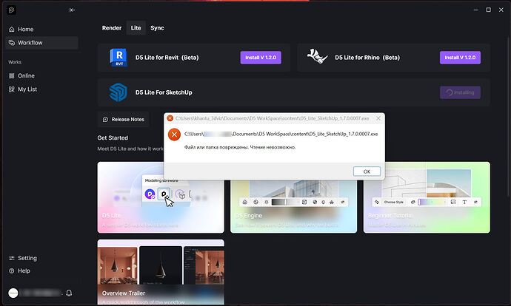Minimize the D5 application window
This screenshot has width=511, height=306.
(x=475, y=10)
